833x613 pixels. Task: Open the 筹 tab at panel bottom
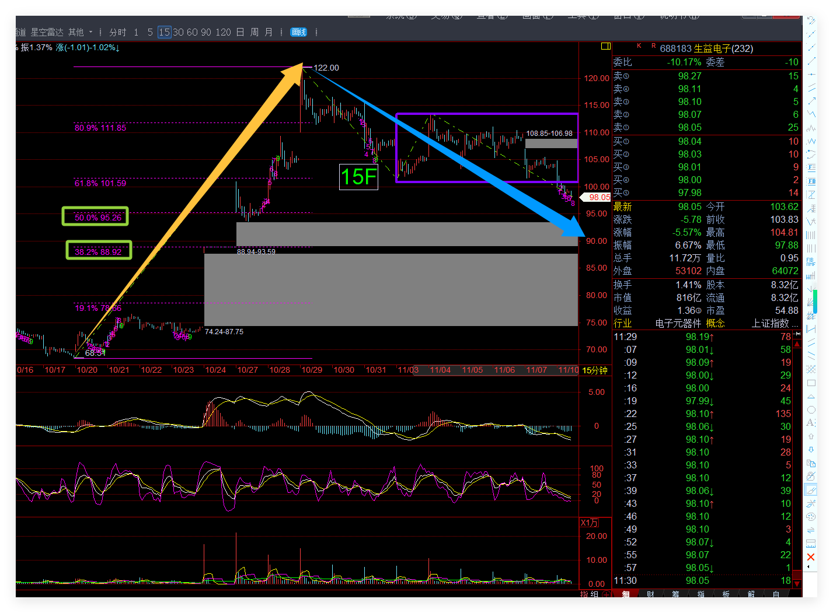click(675, 594)
